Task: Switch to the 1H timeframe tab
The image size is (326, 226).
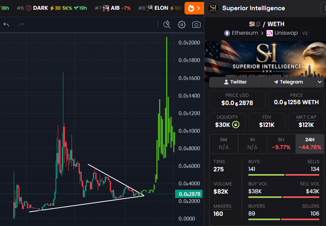Action: coord(253,144)
